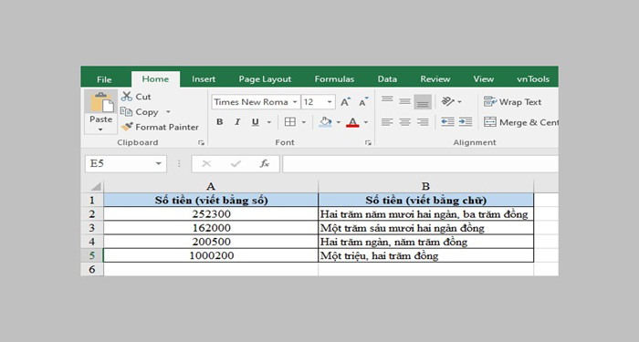Select the Format Painter brush
The height and width of the screenshot is (342, 639).
(127, 127)
